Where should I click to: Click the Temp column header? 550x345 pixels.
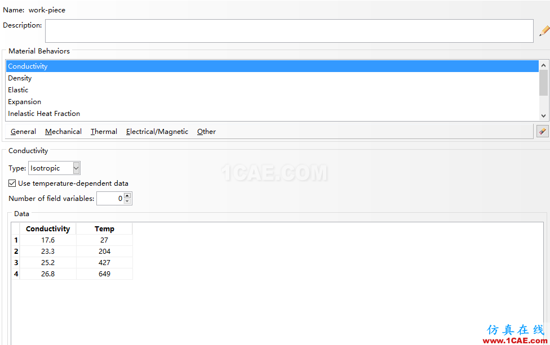(x=104, y=228)
